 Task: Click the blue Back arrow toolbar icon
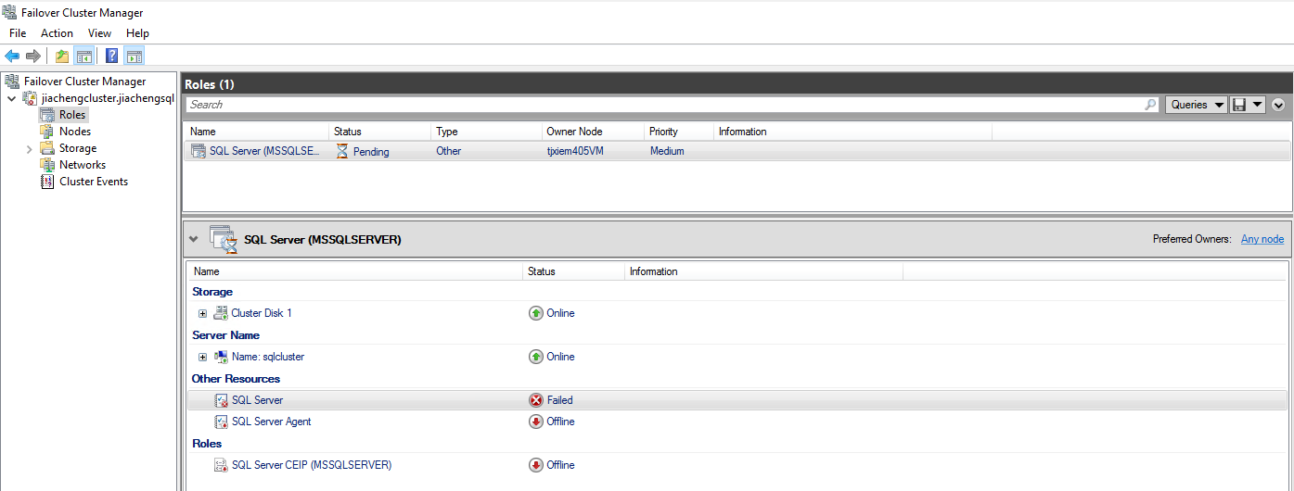pos(12,56)
